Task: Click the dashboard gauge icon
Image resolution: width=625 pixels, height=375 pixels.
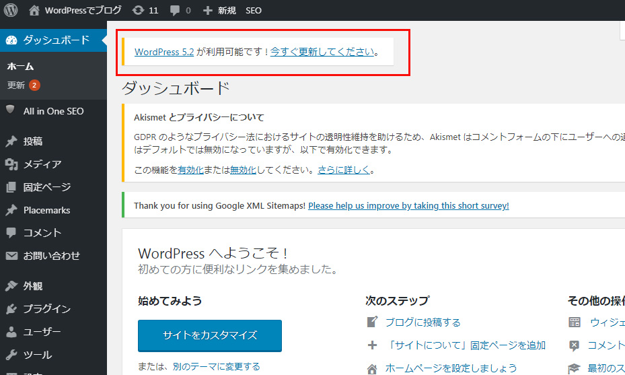Action: click(x=11, y=40)
